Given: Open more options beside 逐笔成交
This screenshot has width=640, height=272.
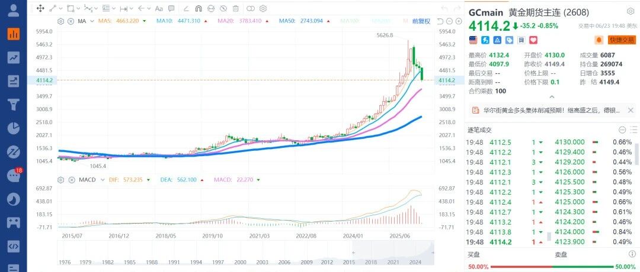Looking at the screenshot, I should click(x=622, y=130).
